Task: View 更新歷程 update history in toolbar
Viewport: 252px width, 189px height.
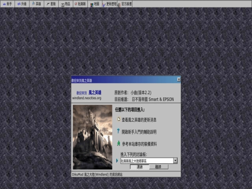Action: tap(110, 4)
